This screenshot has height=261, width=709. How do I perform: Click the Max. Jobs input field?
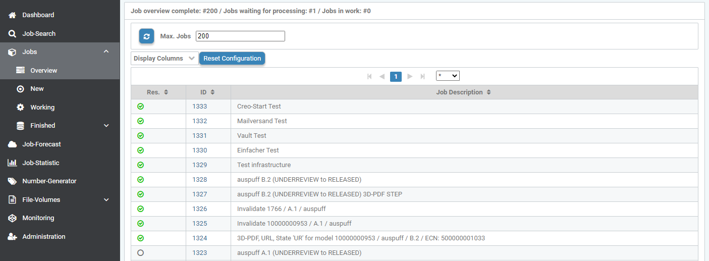point(240,36)
